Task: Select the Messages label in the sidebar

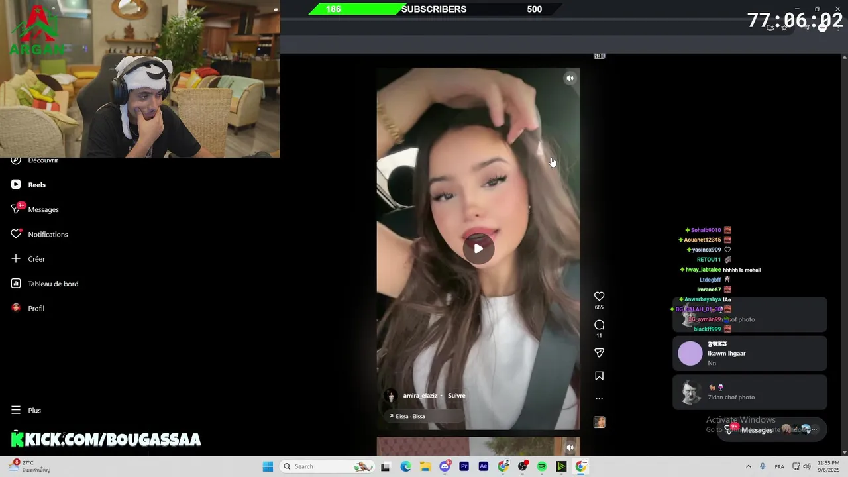Action: click(44, 209)
